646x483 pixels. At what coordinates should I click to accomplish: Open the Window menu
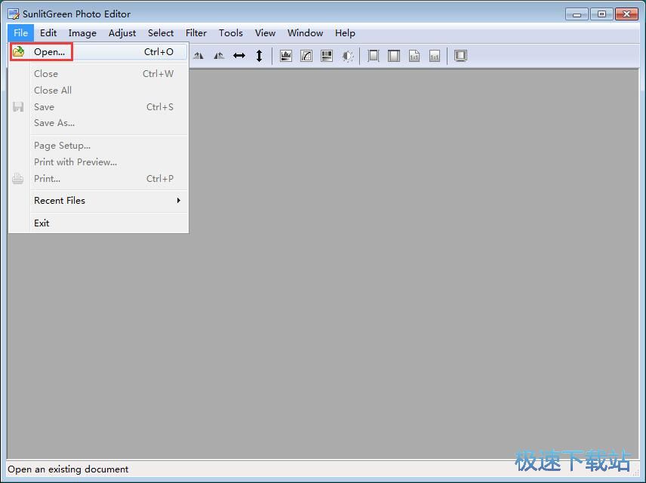[305, 33]
